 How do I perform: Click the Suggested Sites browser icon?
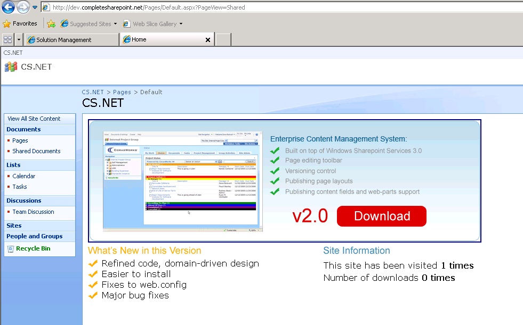pyautogui.click(x=65, y=23)
